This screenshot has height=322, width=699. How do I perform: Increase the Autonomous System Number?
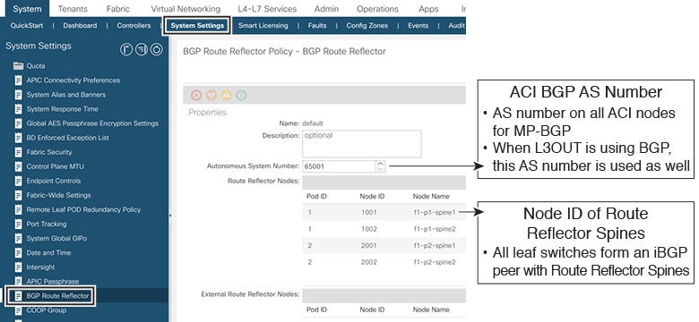[380, 164]
